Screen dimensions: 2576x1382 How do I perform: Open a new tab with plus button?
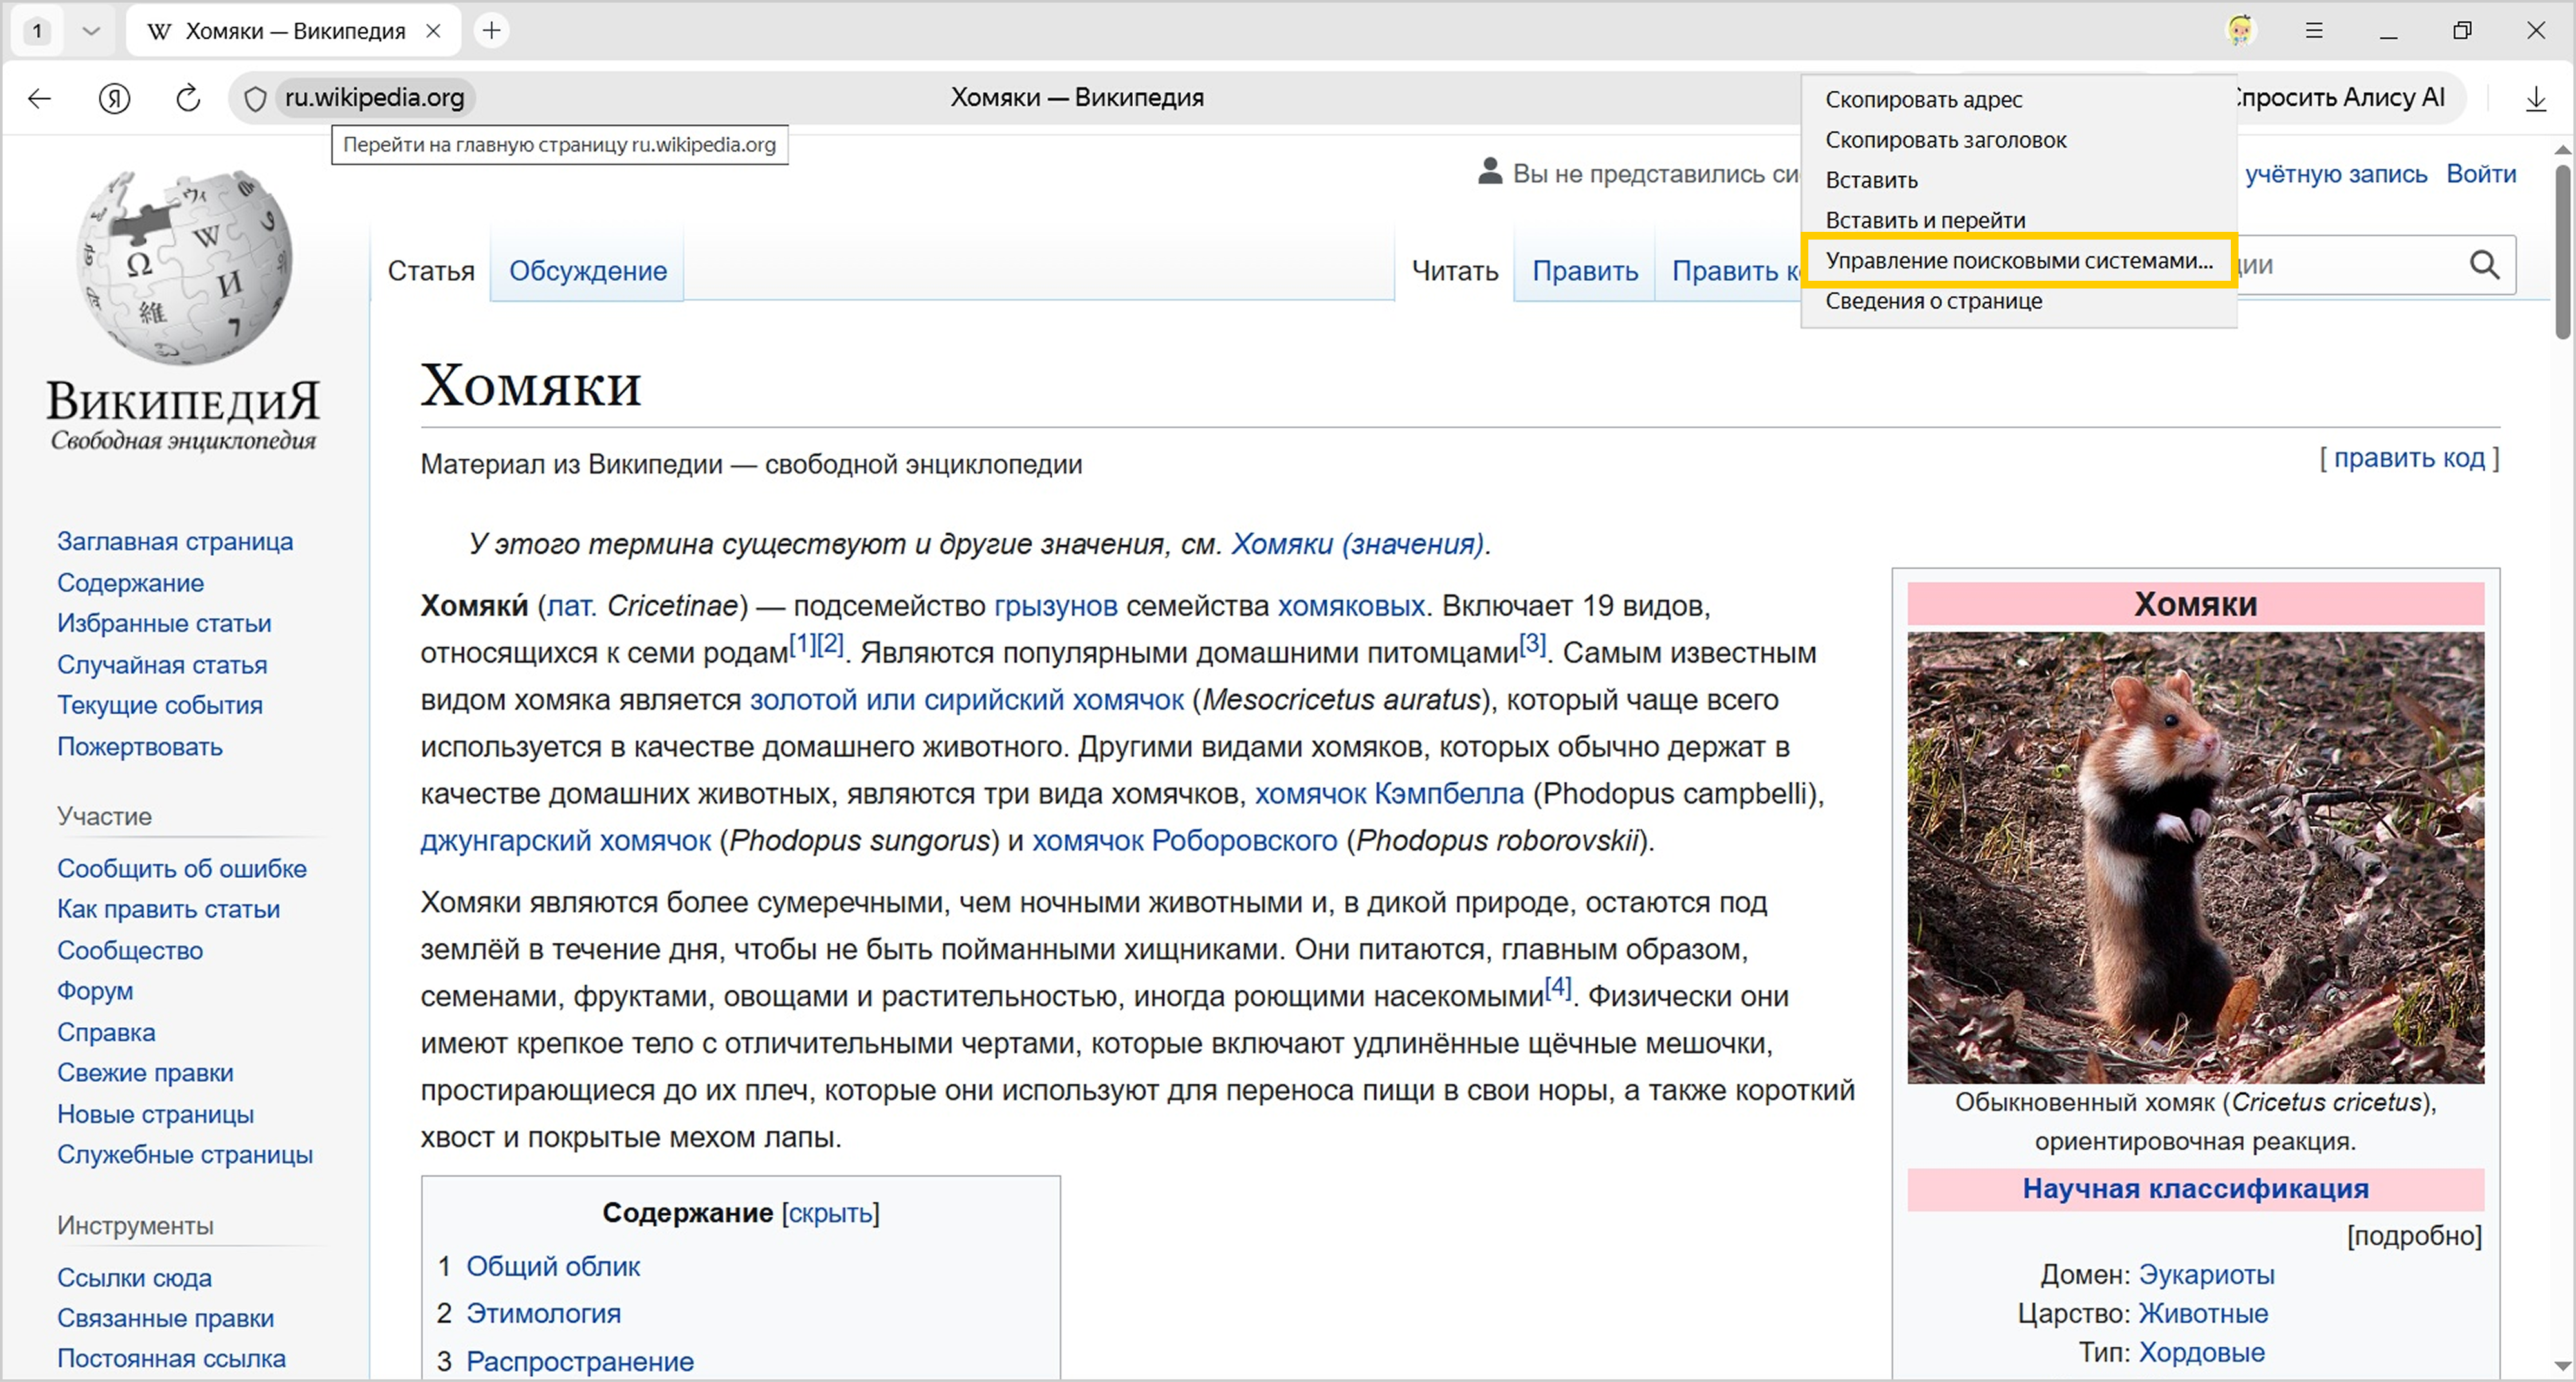click(x=491, y=31)
